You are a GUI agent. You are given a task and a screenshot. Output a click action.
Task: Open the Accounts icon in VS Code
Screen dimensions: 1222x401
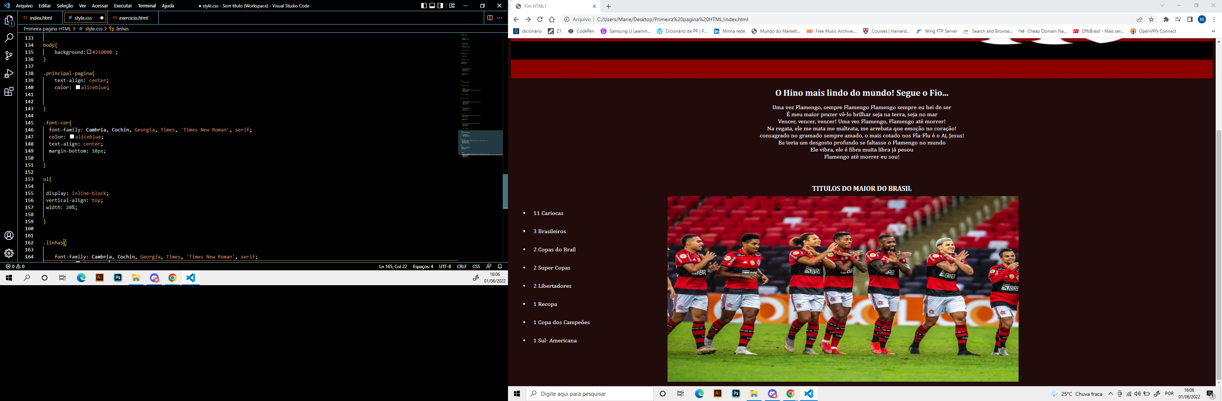coord(9,236)
